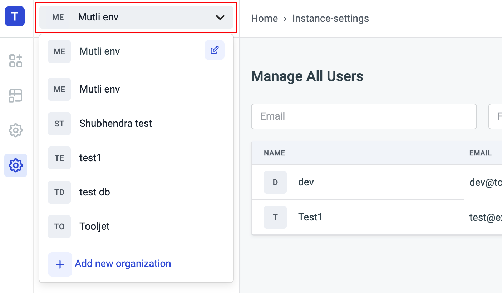This screenshot has height=293, width=502.
Task: Collapse the organization selector using the chevron arrow
Action: [220, 17]
